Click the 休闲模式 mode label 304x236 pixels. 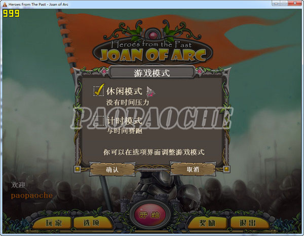click(x=124, y=91)
